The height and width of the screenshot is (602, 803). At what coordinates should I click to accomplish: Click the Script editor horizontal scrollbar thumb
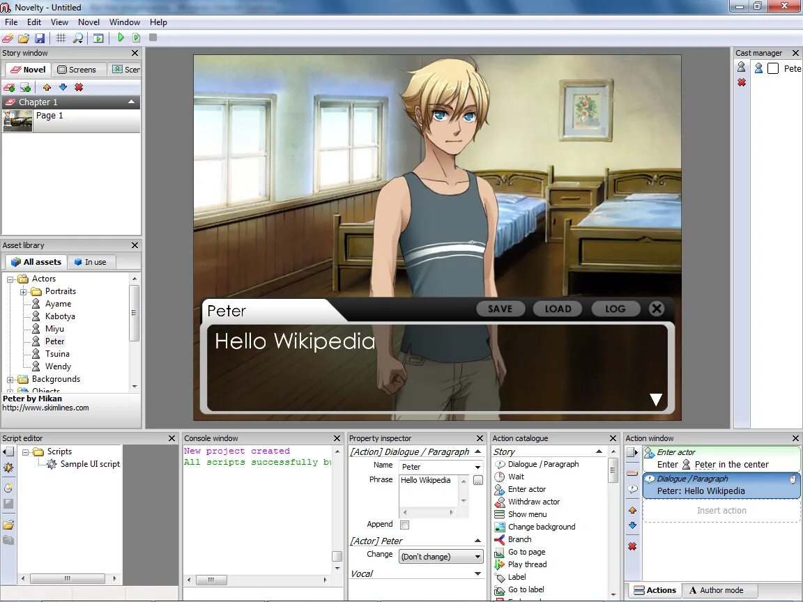(67, 578)
